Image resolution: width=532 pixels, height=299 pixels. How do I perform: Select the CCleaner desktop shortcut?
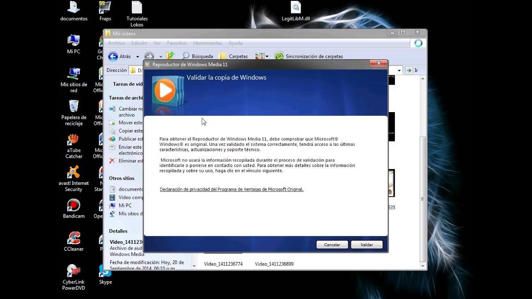click(74, 242)
